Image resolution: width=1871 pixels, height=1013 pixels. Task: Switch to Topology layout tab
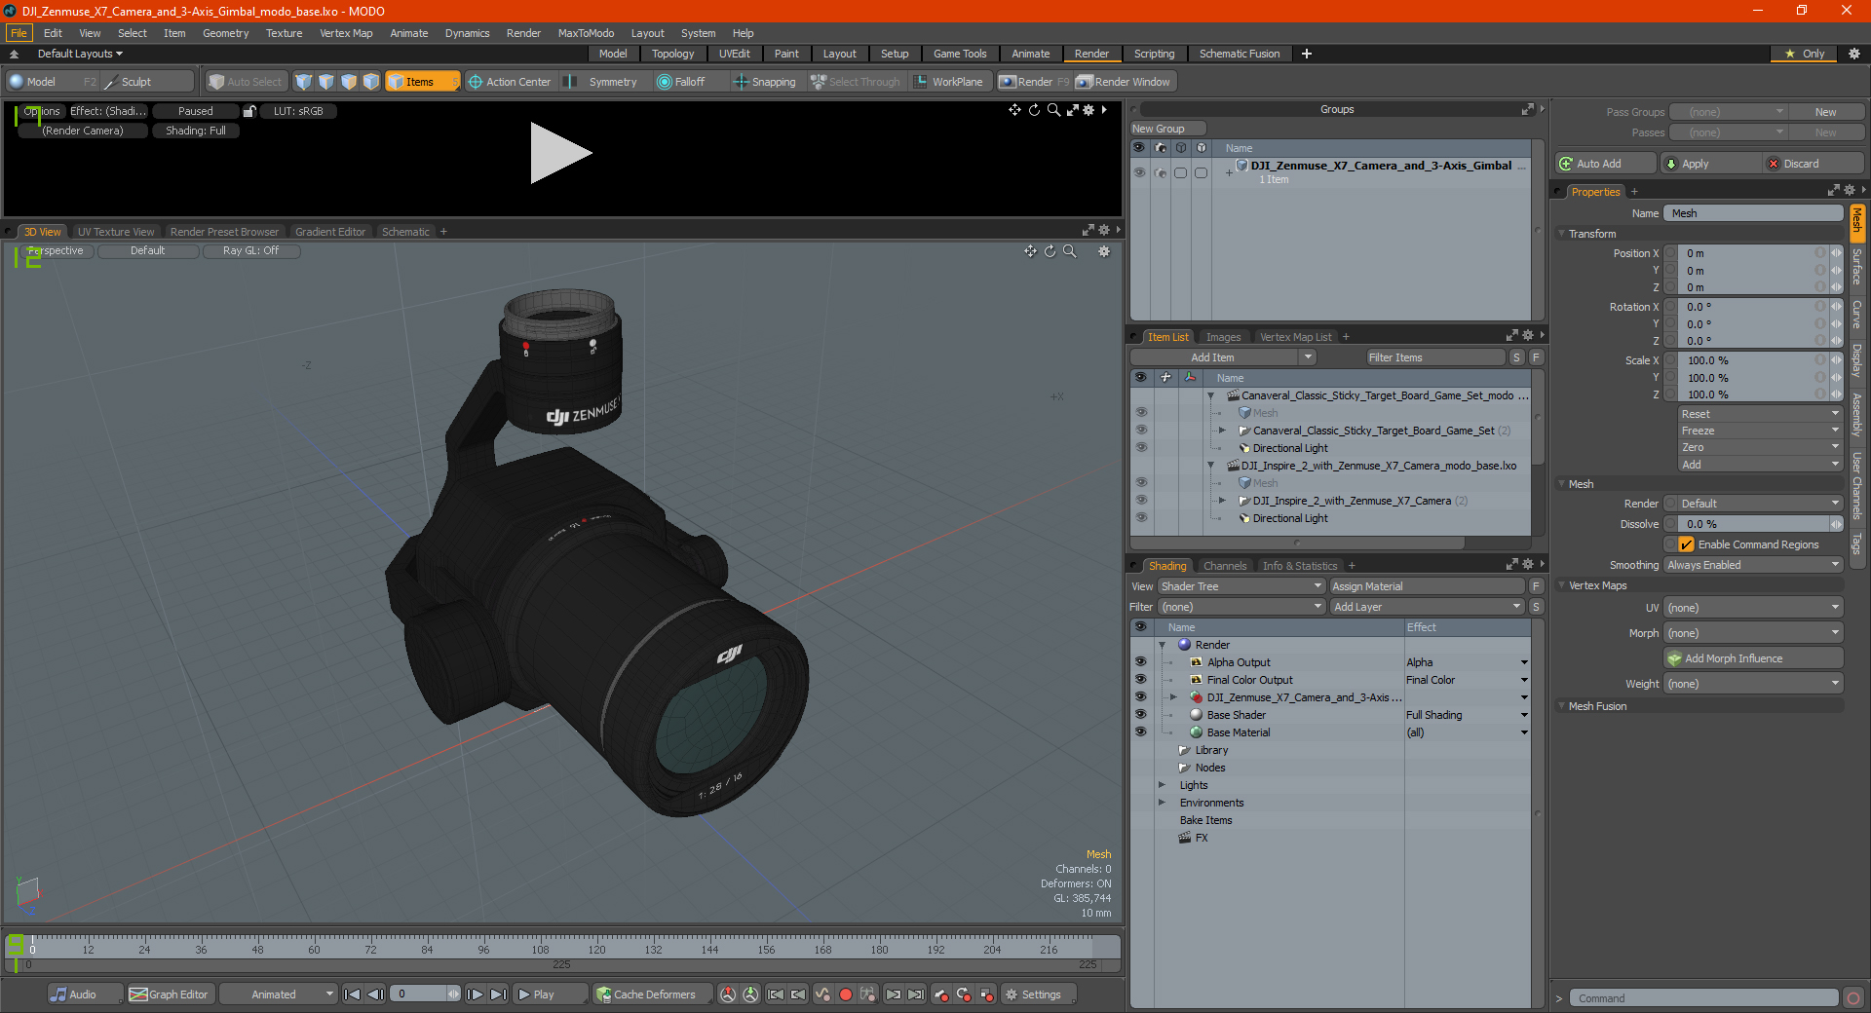coord(672,54)
